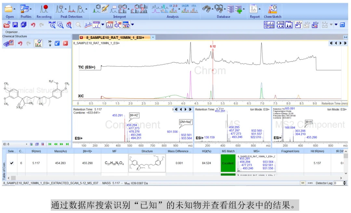Expand the Profiles dropdown arrow
This screenshot has height=213, width=351.
(31, 9)
